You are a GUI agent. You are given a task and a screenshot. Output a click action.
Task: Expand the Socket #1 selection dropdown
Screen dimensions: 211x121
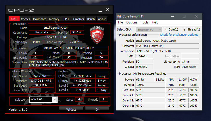55,100
